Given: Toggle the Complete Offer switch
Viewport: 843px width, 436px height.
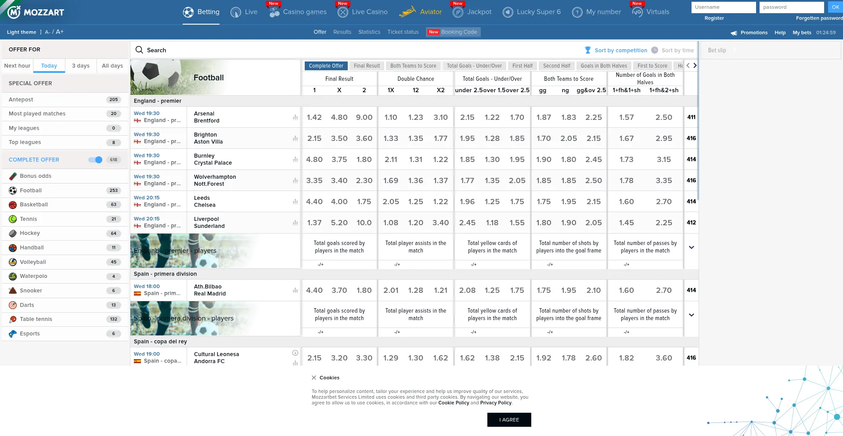Looking at the screenshot, I should 95,160.
